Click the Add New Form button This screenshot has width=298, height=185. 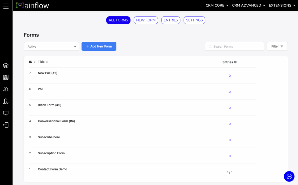pyautogui.click(x=99, y=46)
